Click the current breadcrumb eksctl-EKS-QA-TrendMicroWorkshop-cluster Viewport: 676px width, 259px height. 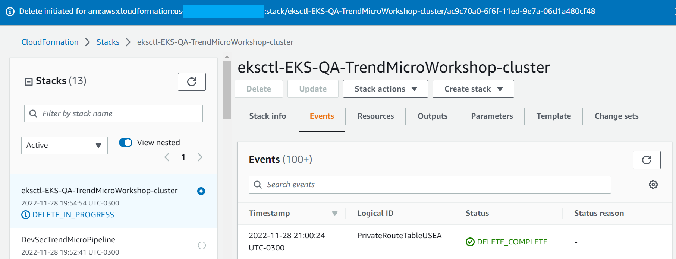215,42
